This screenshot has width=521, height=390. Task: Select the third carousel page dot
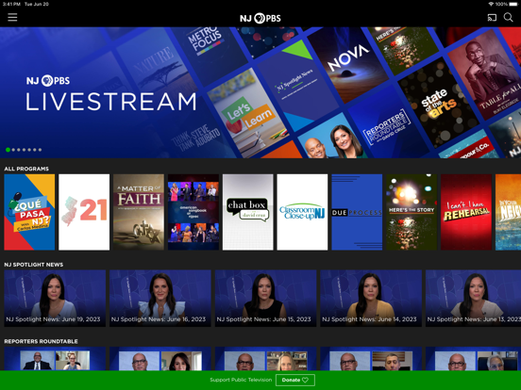(19, 150)
